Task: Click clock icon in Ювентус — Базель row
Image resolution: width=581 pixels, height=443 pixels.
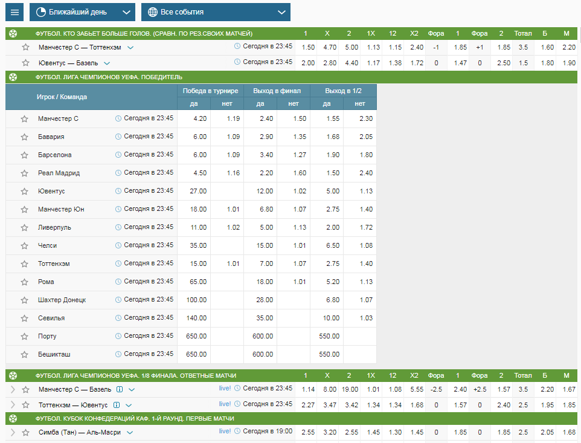Action: [237, 62]
